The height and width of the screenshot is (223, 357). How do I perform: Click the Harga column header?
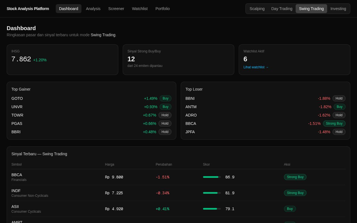click(110, 164)
